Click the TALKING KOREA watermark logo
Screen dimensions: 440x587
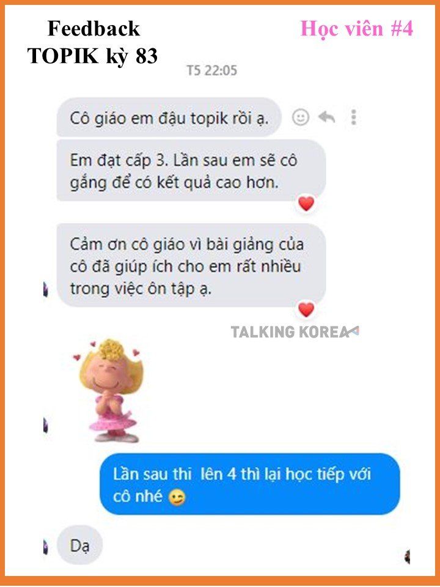(x=295, y=331)
